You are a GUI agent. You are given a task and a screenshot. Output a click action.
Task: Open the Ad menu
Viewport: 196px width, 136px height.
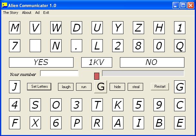(x=37, y=13)
